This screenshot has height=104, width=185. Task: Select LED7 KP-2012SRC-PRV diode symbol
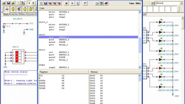click(x=160, y=22)
